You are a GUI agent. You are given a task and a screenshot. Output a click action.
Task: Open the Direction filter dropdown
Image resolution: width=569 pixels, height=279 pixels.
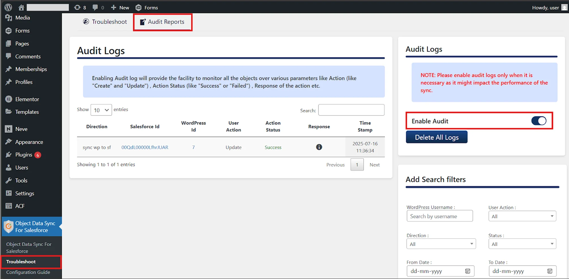(x=441, y=244)
